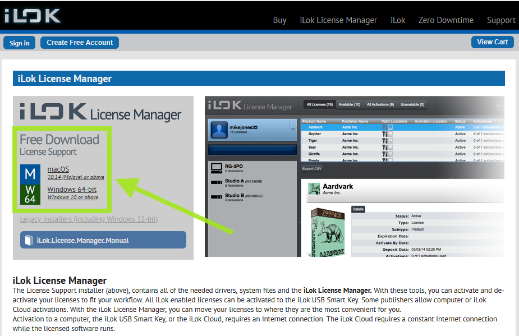Download the Windows 64-bit installer
Image resolution: width=519 pixels, height=336 pixels.
pos(72,190)
